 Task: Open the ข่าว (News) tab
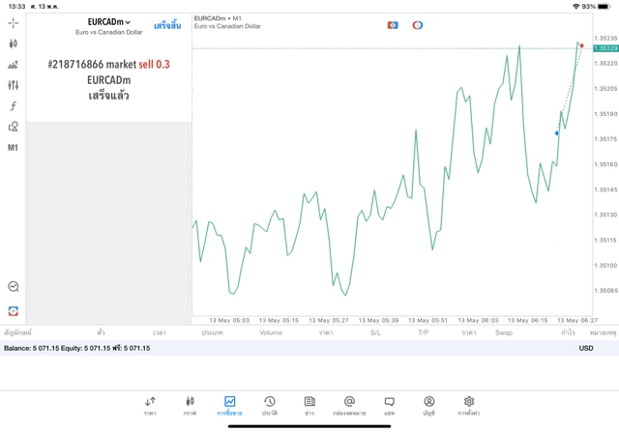(309, 405)
